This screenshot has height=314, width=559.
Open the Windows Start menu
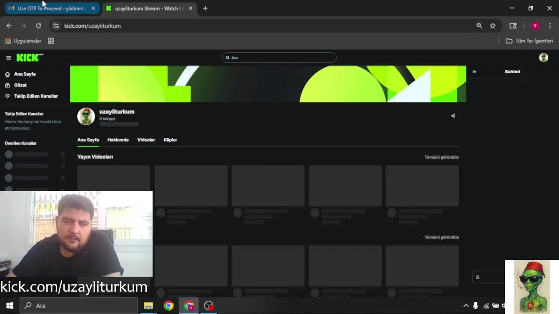10,306
